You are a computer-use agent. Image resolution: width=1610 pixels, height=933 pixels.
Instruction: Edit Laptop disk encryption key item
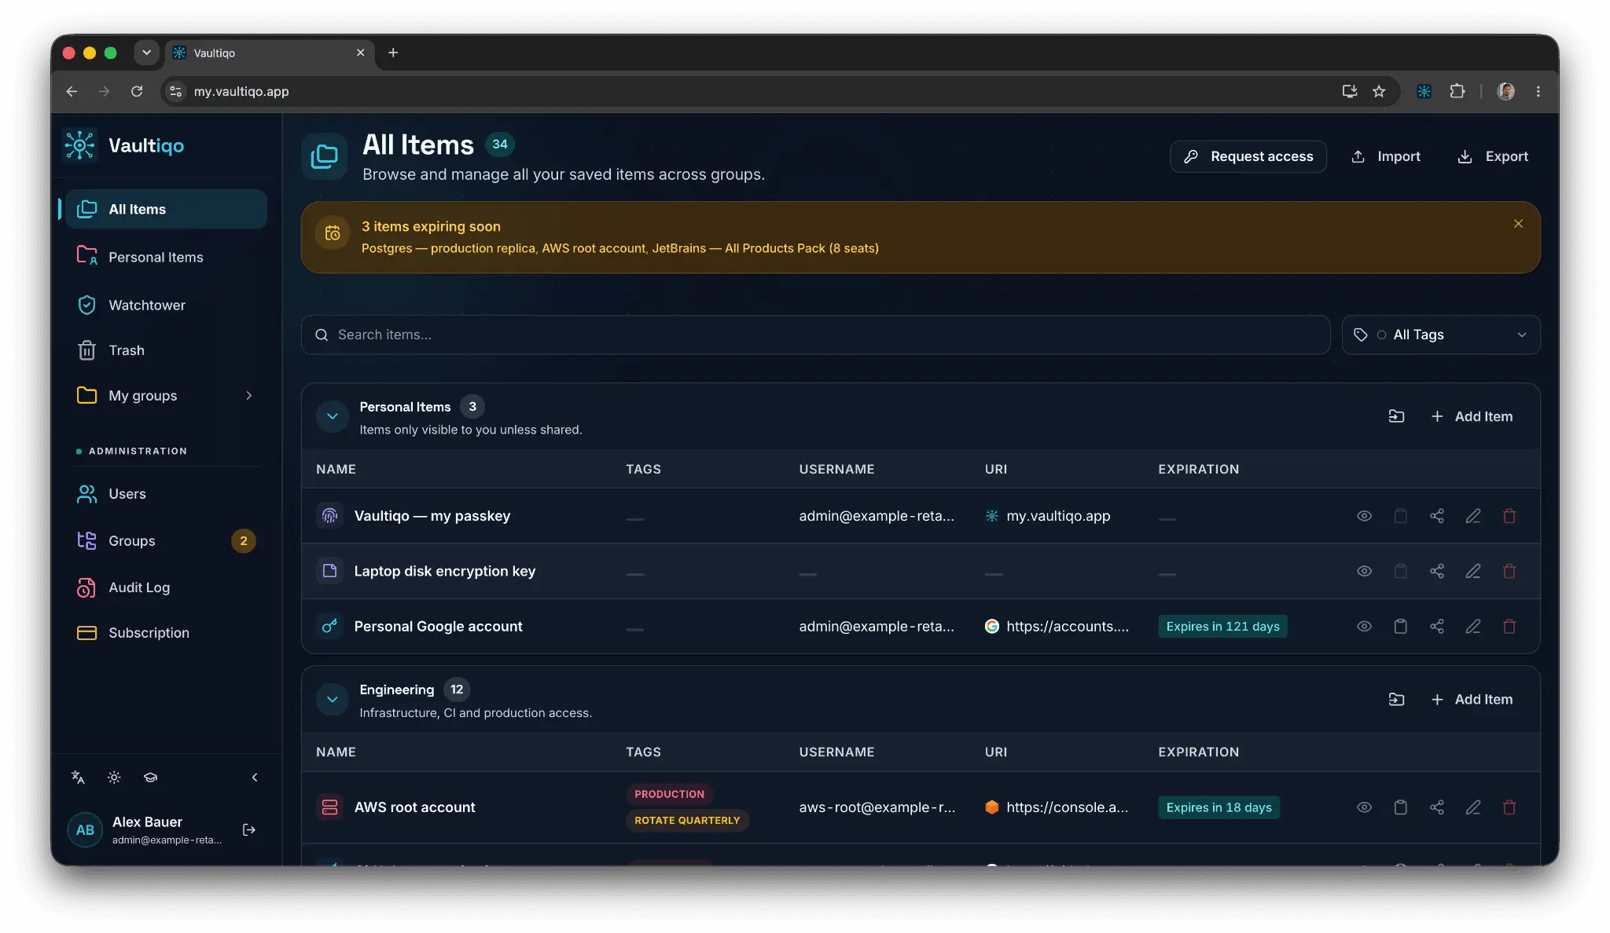(x=1472, y=571)
